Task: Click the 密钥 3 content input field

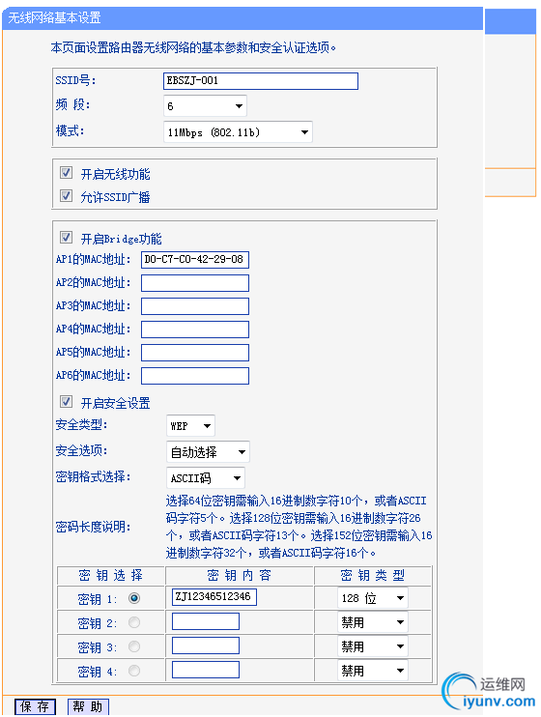Action: 206,645
